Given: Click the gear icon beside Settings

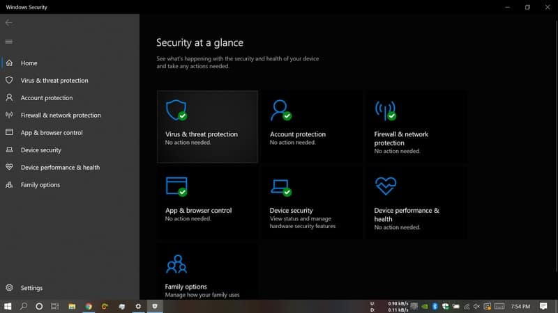Looking at the screenshot, I should 9,287.
